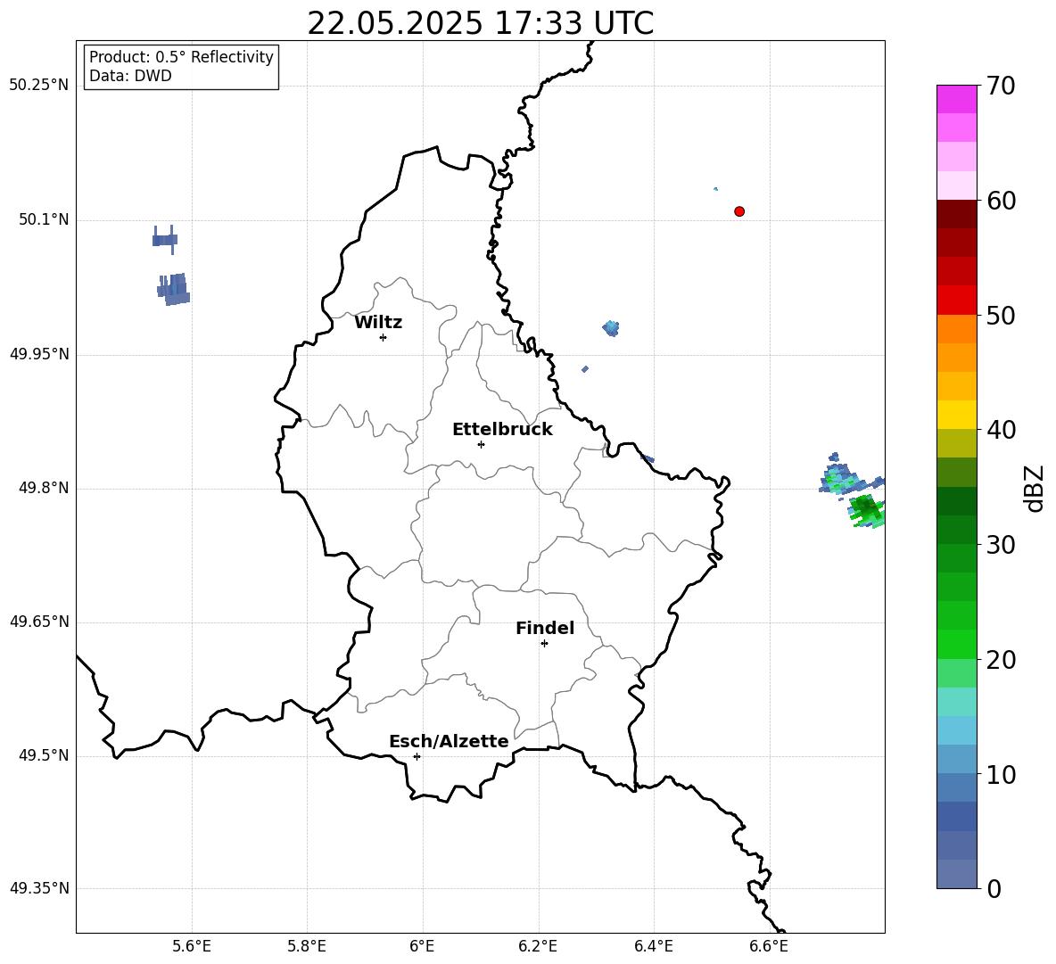Click the dBZ colorbar axis title

(1035, 488)
